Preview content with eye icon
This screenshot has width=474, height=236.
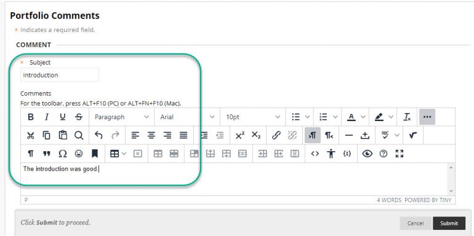[368, 154]
